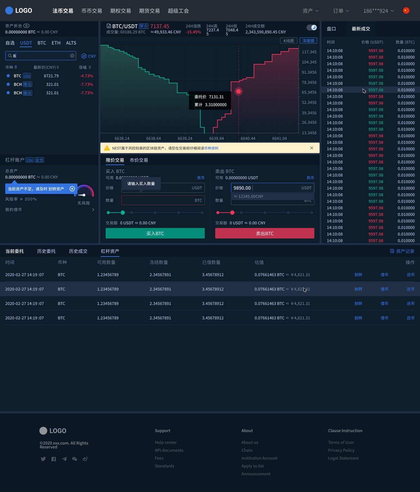Close the NEST risk warning banner
Screen dimensions: 420x492
(312, 148)
